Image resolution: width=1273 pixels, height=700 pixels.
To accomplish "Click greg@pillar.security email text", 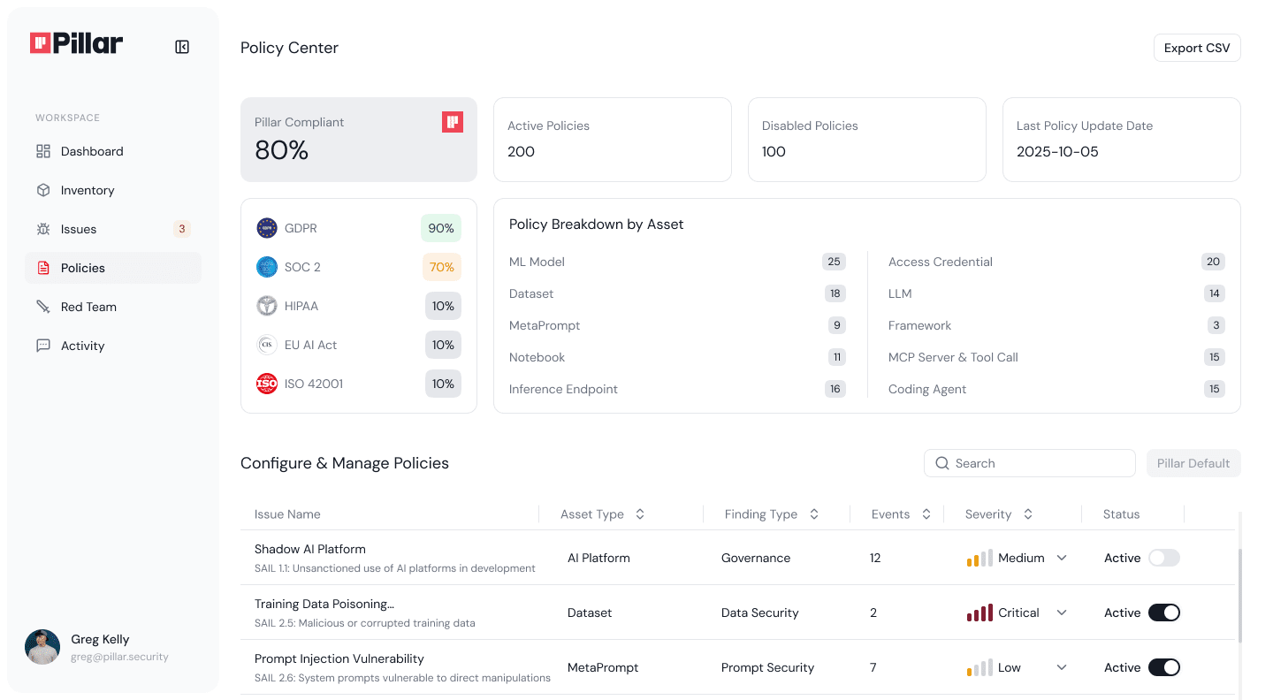I will (x=119, y=657).
